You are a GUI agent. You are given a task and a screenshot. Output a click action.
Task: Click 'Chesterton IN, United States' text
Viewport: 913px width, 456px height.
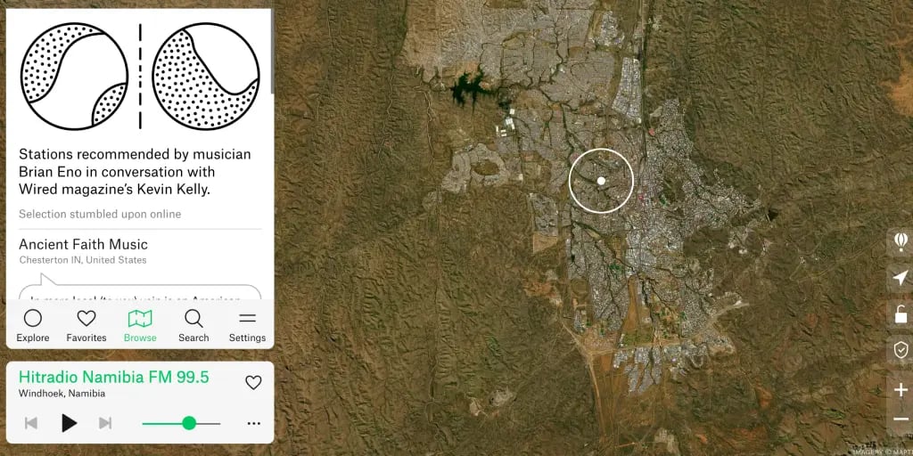83,260
